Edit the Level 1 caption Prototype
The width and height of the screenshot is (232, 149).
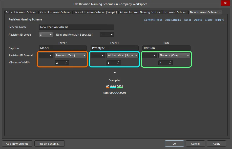click(115, 48)
